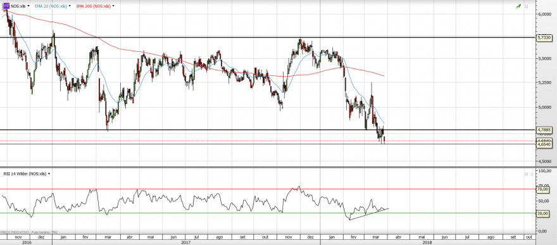Open the SMA 200 (NOS:xlis) dropdown arrow
Image resolution: width=557 pixels, height=245 pixels.
point(113,6)
